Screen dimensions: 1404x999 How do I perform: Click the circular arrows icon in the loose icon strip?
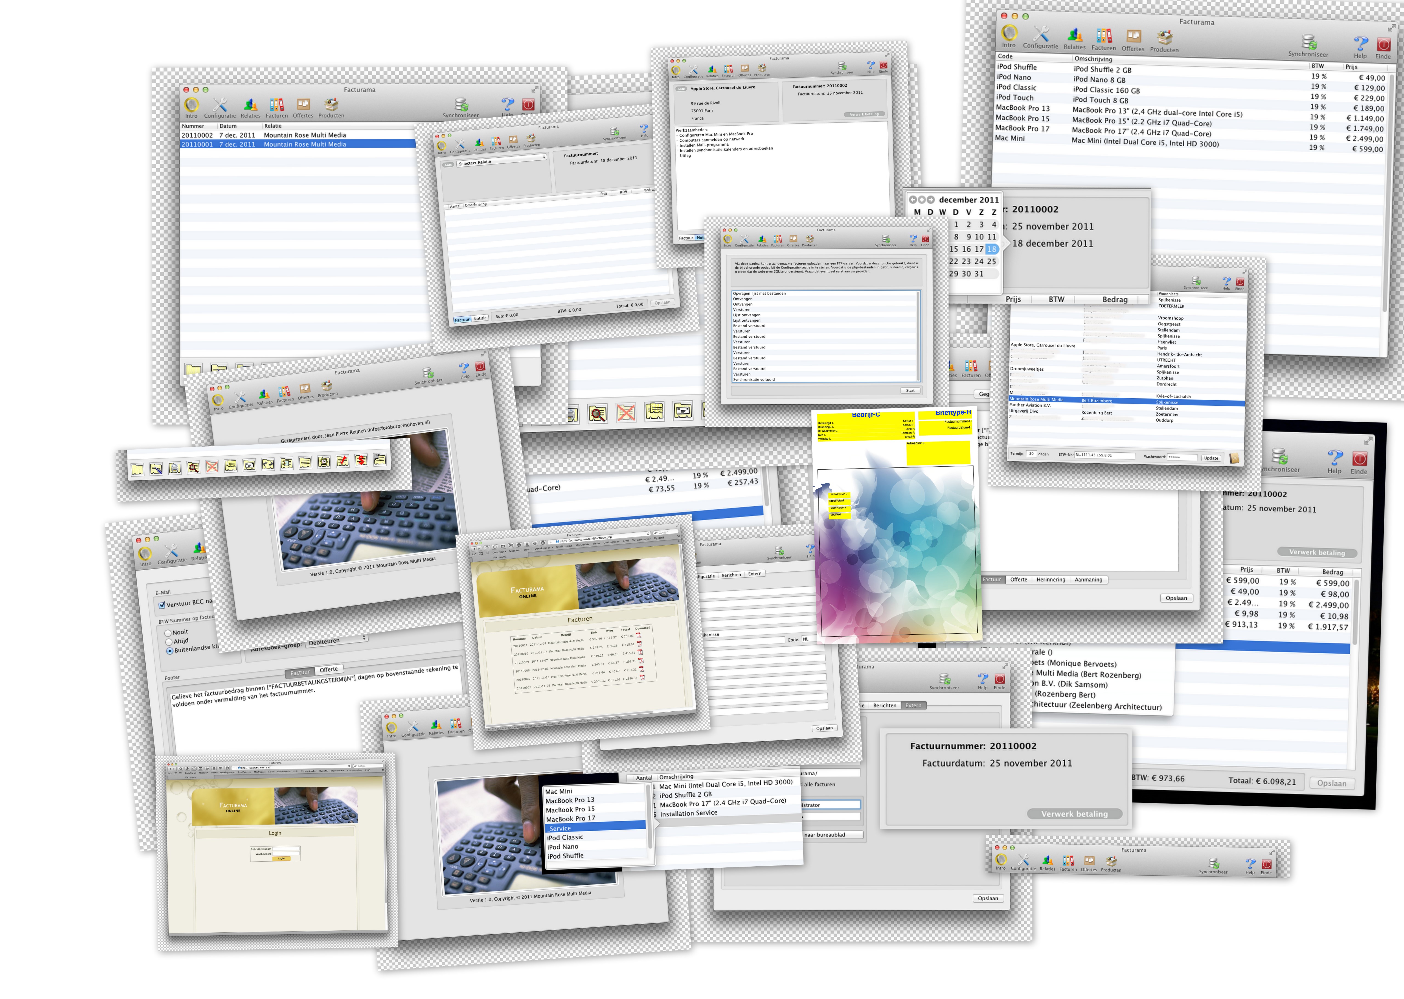268,464
